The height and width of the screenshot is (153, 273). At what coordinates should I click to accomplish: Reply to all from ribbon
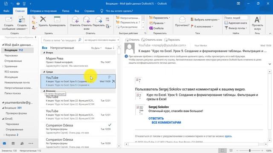[x=86, y=23]
